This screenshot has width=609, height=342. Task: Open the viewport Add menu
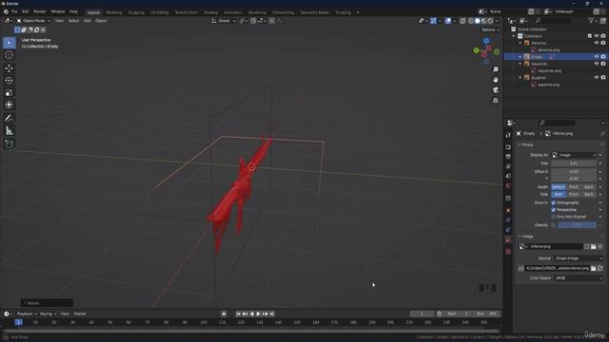tap(87, 21)
